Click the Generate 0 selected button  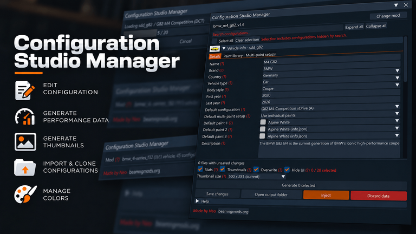301,185
